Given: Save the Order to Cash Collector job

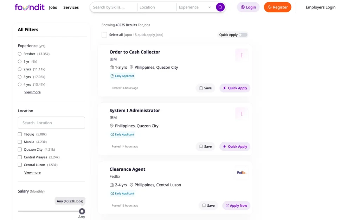Looking at the screenshot, I should pyautogui.click(x=205, y=88).
